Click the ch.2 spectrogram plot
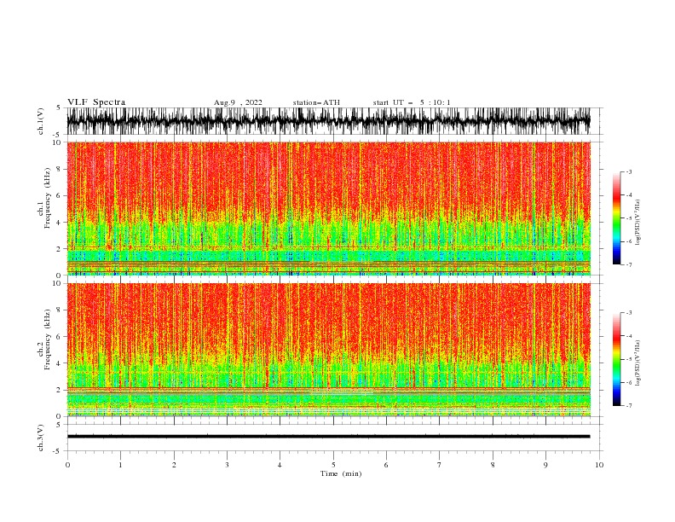This screenshot has width=675, height=522. pyautogui.click(x=328, y=350)
